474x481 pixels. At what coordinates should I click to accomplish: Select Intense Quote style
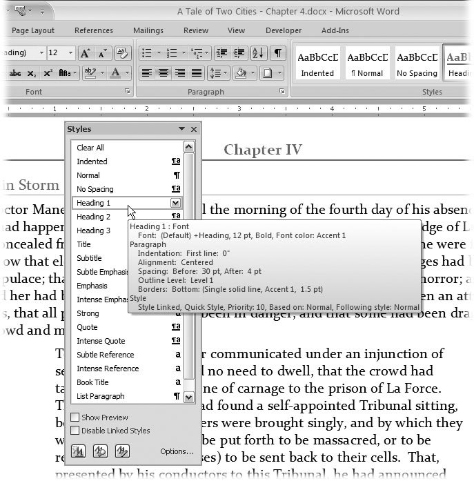coord(127,341)
